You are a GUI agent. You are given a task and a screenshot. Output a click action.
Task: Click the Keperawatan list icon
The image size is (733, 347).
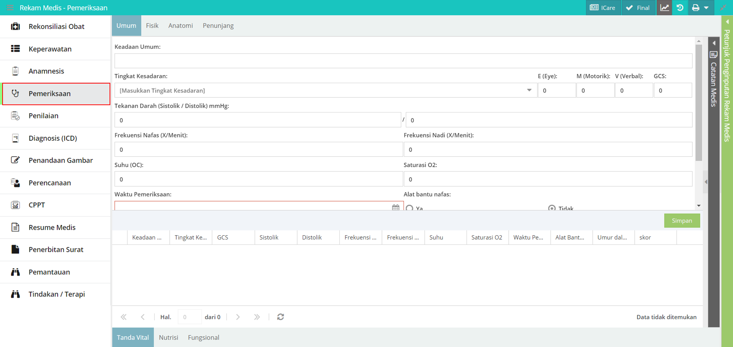click(x=15, y=49)
